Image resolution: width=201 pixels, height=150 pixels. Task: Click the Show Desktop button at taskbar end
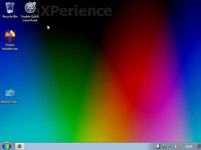point(199,146)
